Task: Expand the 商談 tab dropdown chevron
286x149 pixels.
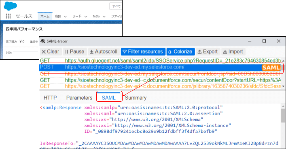Action: point(65,17)
